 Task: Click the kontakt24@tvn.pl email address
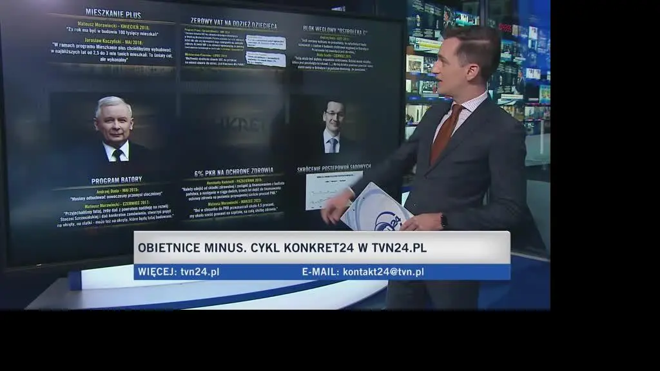coord(383,272)
